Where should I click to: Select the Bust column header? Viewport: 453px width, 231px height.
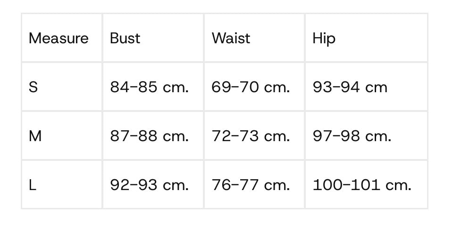coord(125,38)
